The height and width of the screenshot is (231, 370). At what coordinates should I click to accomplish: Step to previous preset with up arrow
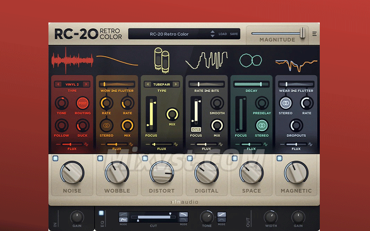[213, 32]
